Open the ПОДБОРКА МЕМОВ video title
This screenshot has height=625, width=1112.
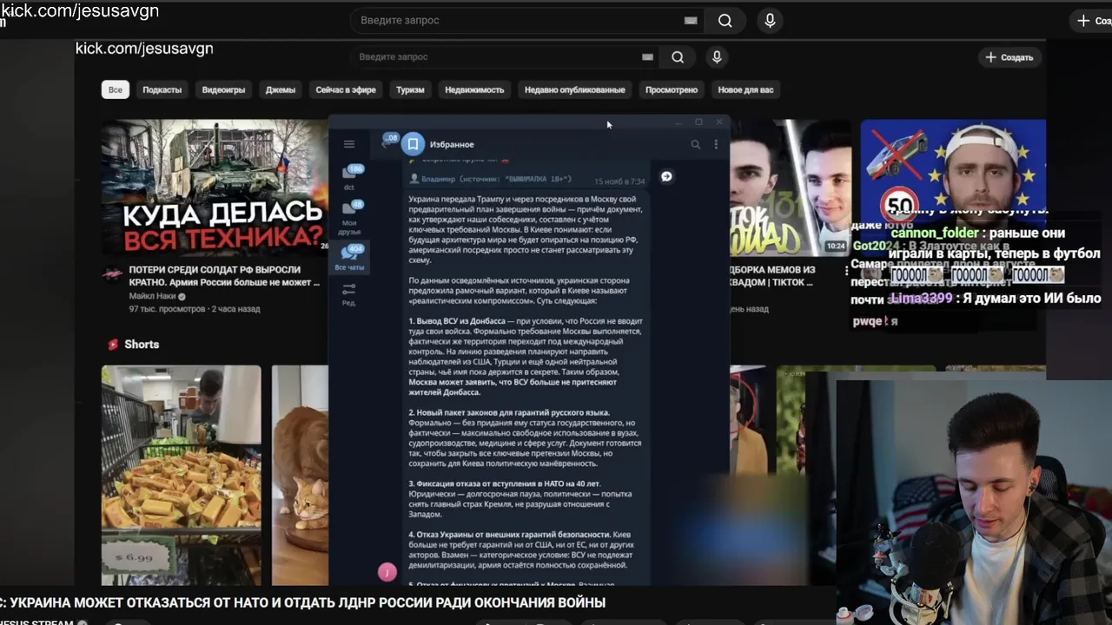click(x=772, y=276)
